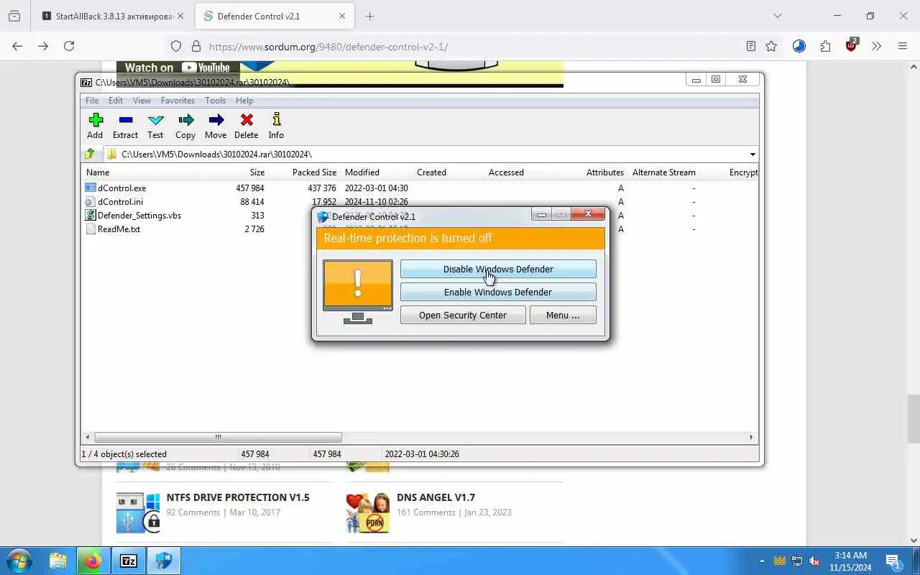Open the uBlock Origin extension icon
This screenshot has height=575, width=920.
tap(852, 45)
